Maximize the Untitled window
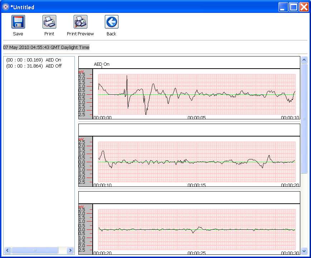The width and height of the screenshot is (311, 258). [293, 7]
